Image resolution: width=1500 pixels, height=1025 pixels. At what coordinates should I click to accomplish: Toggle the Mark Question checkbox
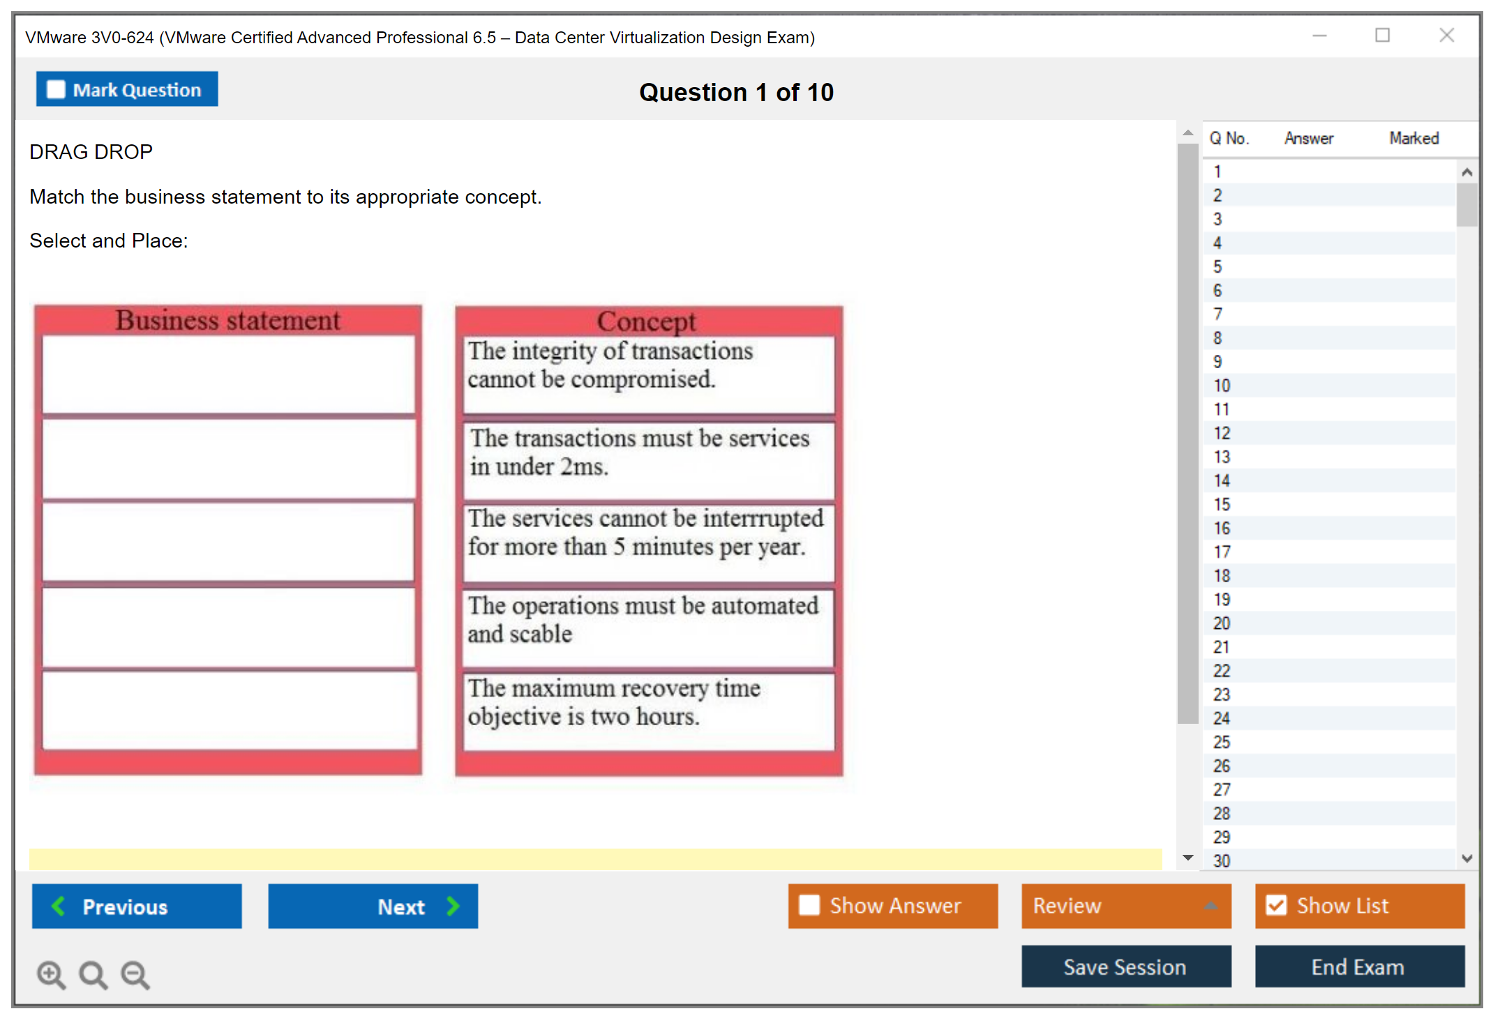[x=56, y=90]
